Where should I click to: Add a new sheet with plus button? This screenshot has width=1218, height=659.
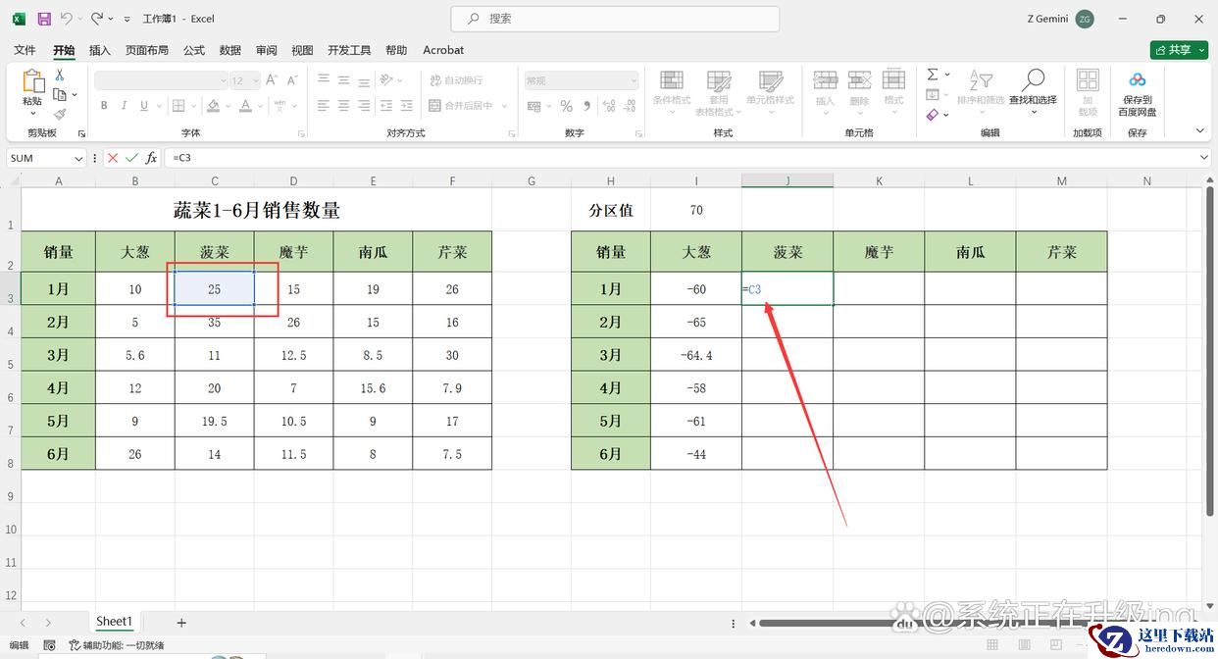click(181, 623)
